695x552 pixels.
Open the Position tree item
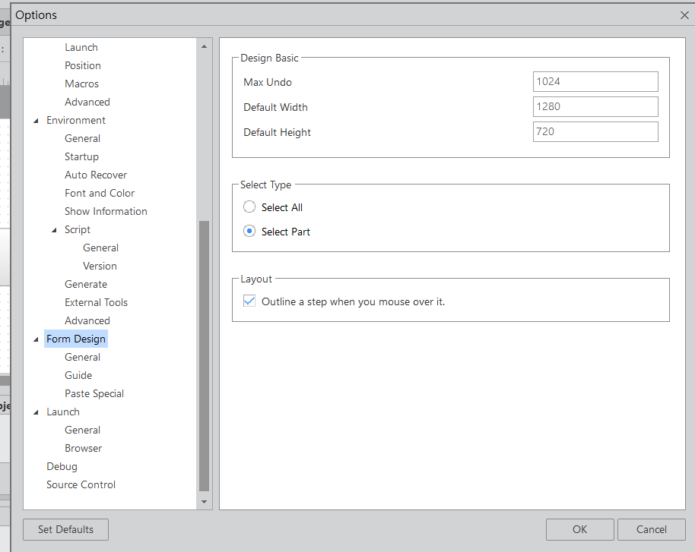pyautogui.click(x=82, y=65)
